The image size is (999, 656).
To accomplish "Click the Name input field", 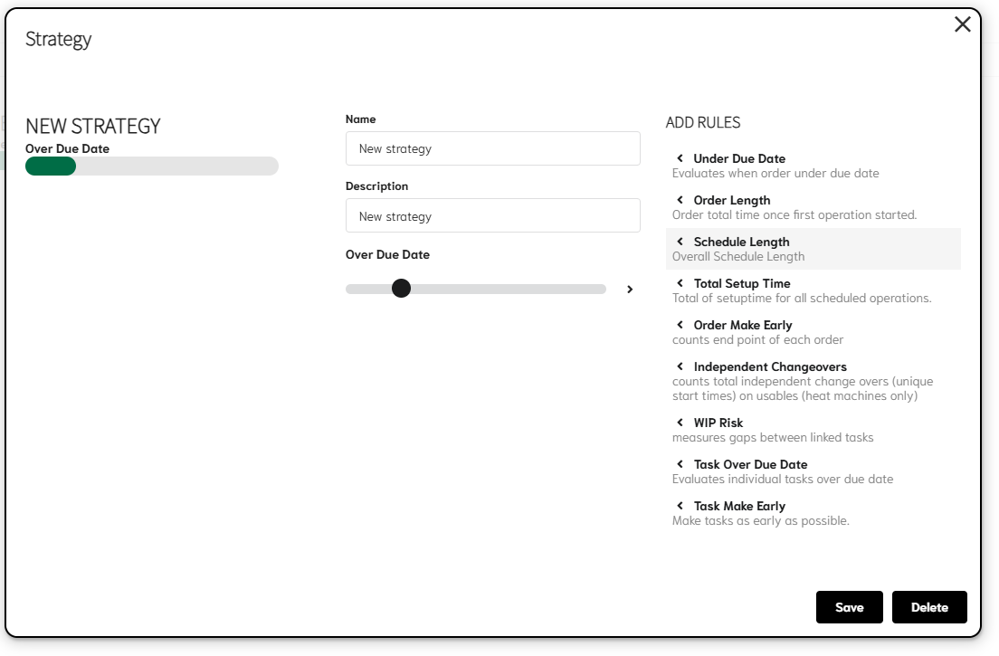I will pos(492,148).
